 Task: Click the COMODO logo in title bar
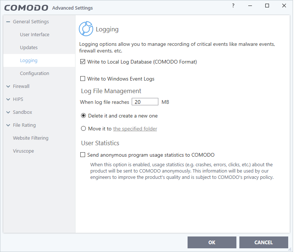click(x=26, y=8)
